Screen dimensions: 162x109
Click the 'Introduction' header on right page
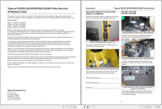click(91, 8)
